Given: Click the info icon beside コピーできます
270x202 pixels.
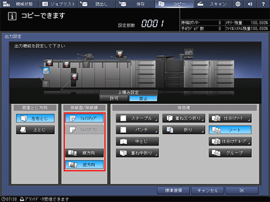Looking at the screenshot, I should click(x=12, y=17).
